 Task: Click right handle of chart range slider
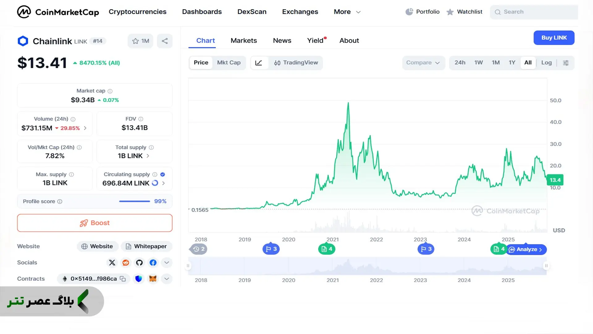pyautogui.click(x=546, y=266)
